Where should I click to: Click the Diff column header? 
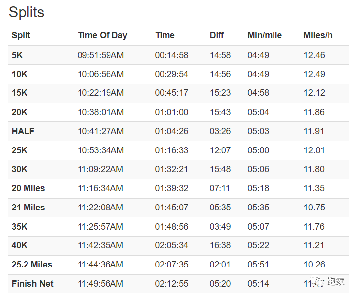point(217,35)
